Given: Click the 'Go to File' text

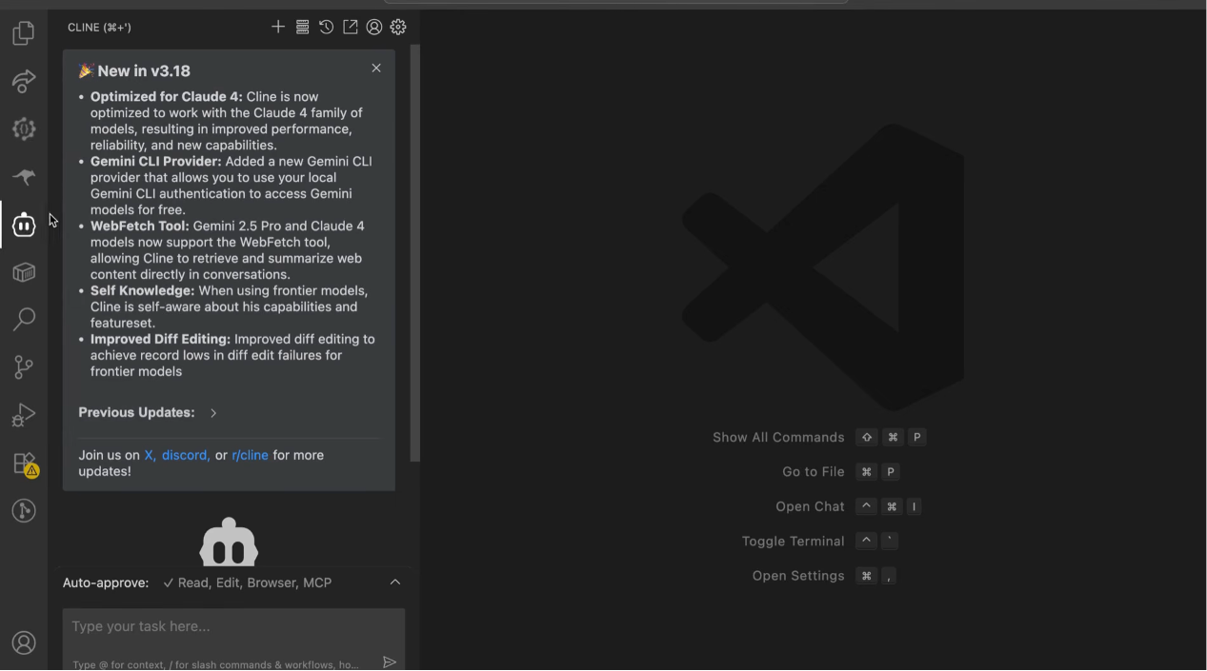Looking at the screenshot, I should point(814,472).
